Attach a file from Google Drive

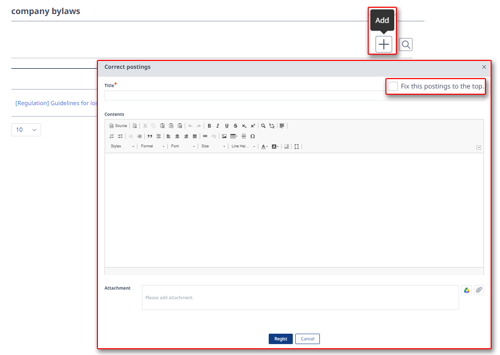[467, 290]
